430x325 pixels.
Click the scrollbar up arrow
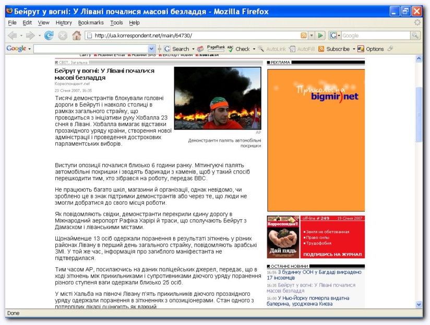[419, 58]
